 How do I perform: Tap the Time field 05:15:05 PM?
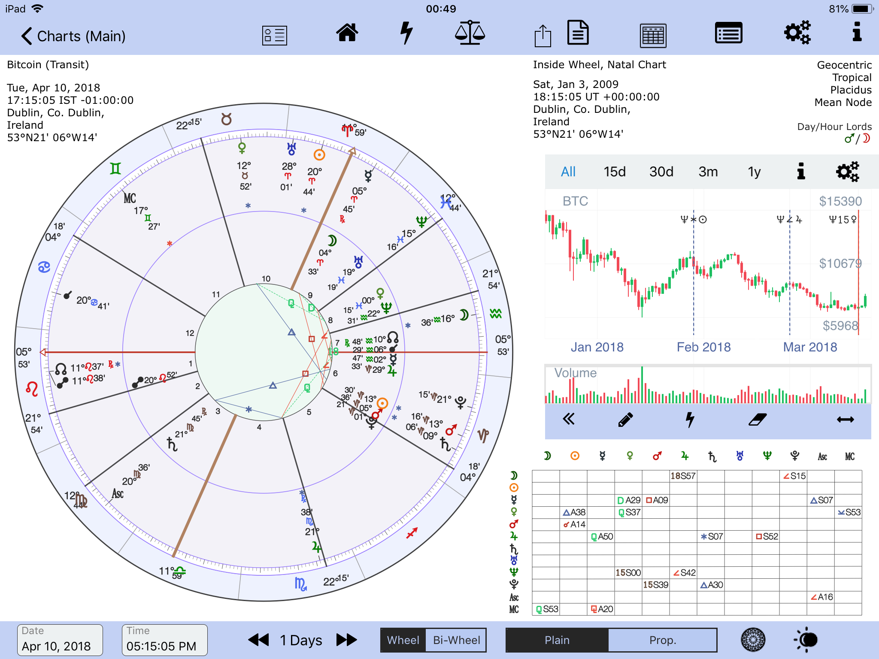click(x=165, y=640)
